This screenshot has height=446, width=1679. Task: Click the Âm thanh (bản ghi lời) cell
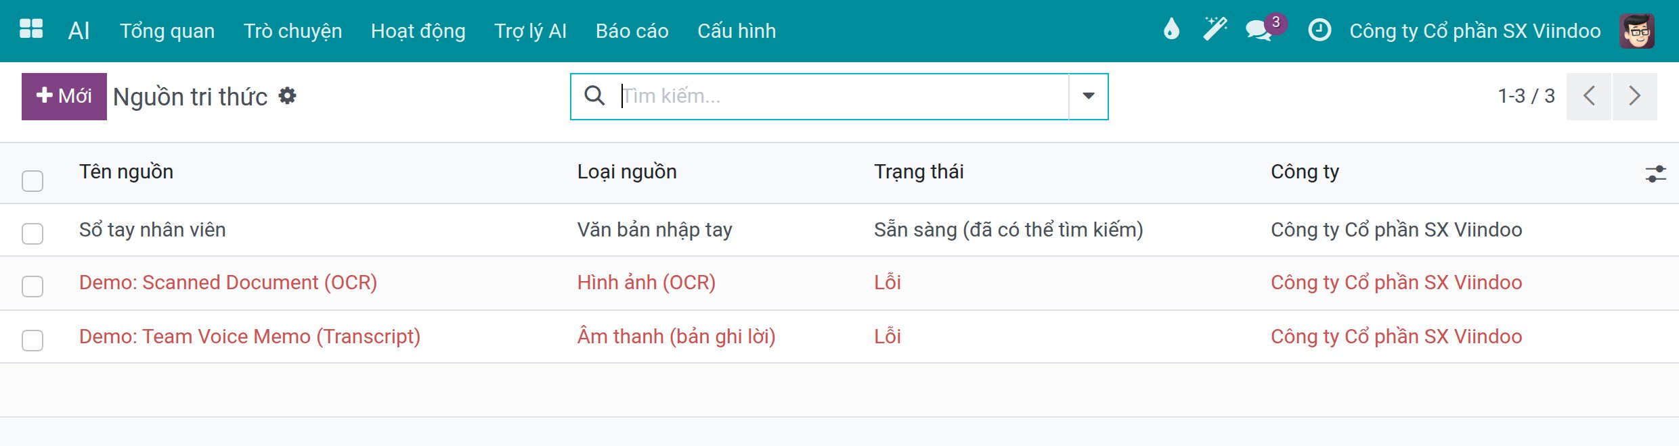pyautogui.click(x=676, y=337)
